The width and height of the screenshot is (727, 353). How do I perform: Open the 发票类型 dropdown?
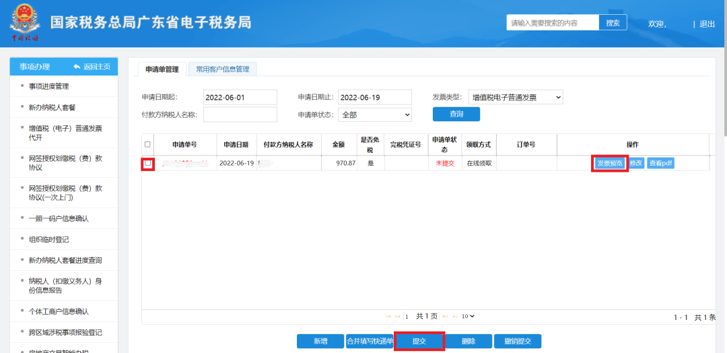pos(516,97)
